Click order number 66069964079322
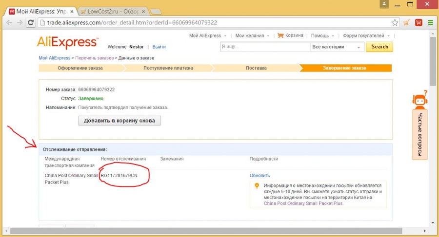The width and height of the screenshot is (439, 237). point(96,90)
